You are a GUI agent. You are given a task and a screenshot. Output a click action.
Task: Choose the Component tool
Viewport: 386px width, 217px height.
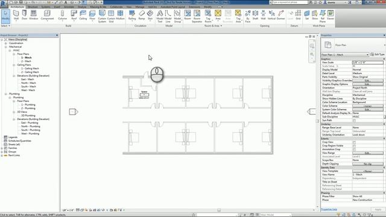[x=47, y=15]
